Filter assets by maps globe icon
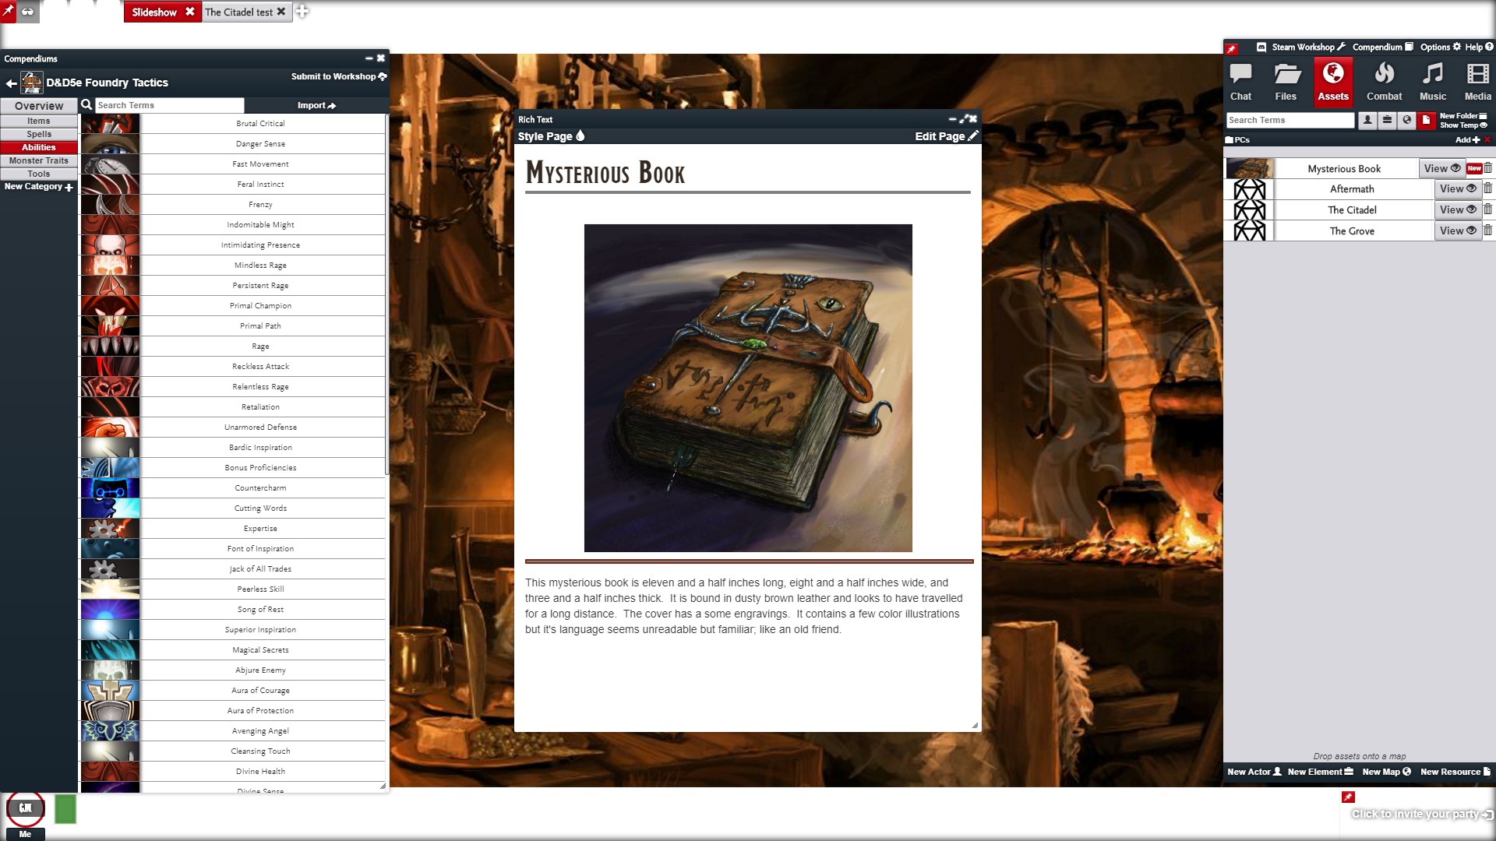The width and height of the screenshot is (1496, 841). (x=1406, y=120)
